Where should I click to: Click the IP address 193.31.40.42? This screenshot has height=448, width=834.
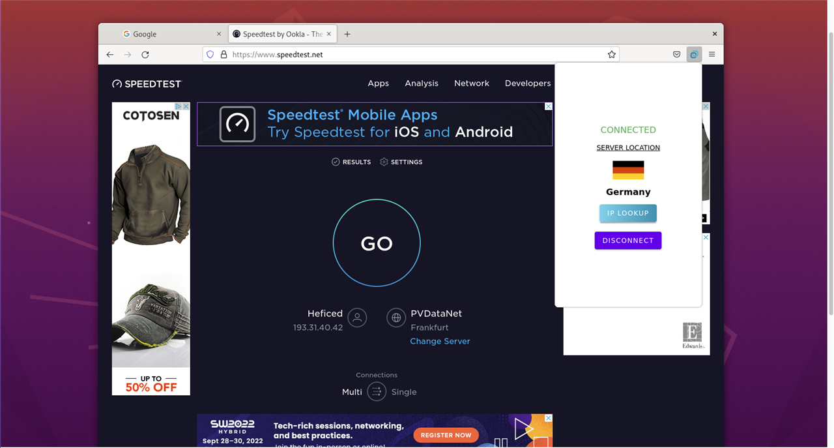pyautogui.click(x=318, y=327)
